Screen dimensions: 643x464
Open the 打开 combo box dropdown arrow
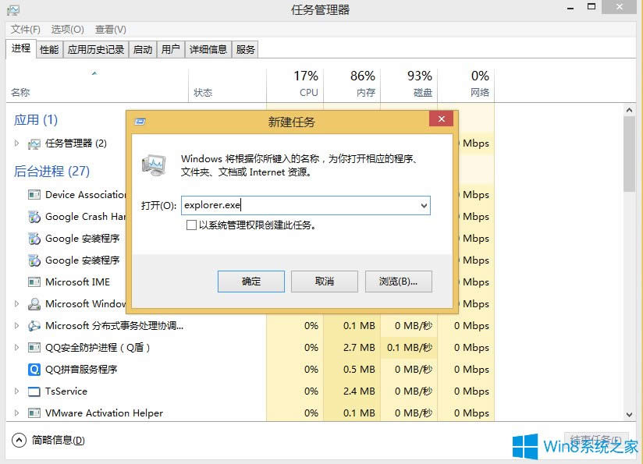point(424,206)
